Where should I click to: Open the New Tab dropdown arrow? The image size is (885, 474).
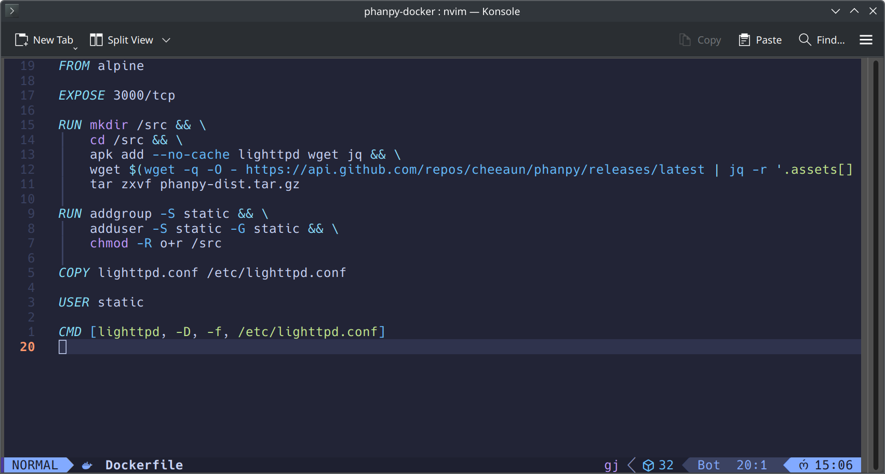point(75,48)
